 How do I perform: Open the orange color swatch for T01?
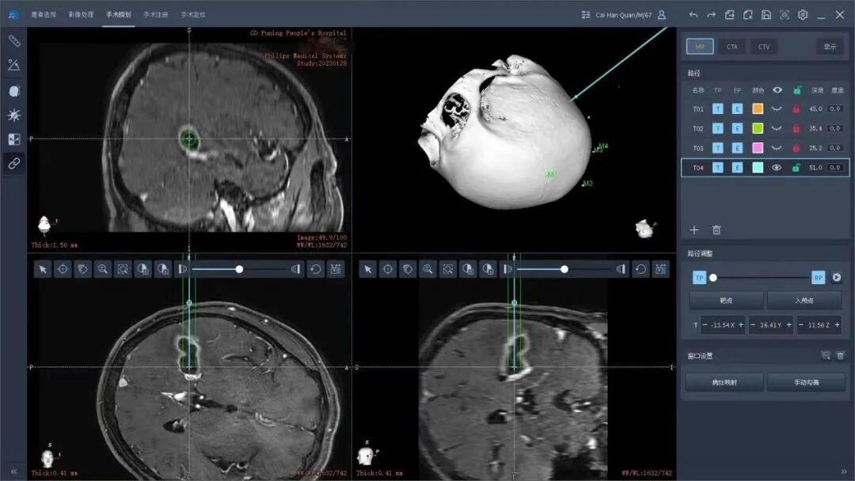tap(758, 108)
